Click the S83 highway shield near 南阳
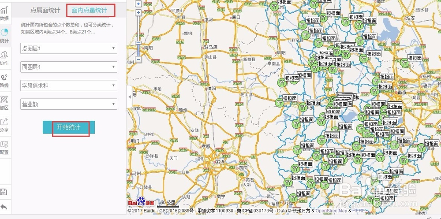 (156, 38)
